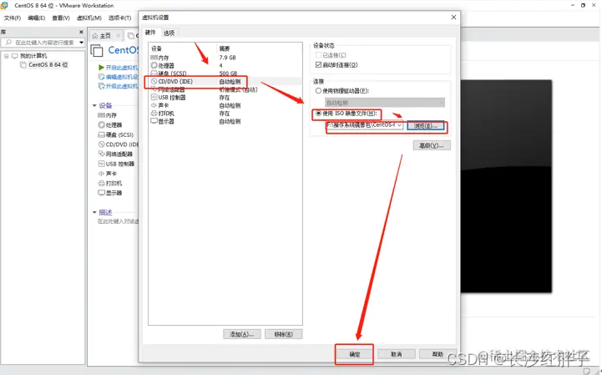The width and height of the screenshot is (602, 375).
Task: Click the 硬盘 (SCSI) icon in the main window devices
Action: tap(101, 134)
